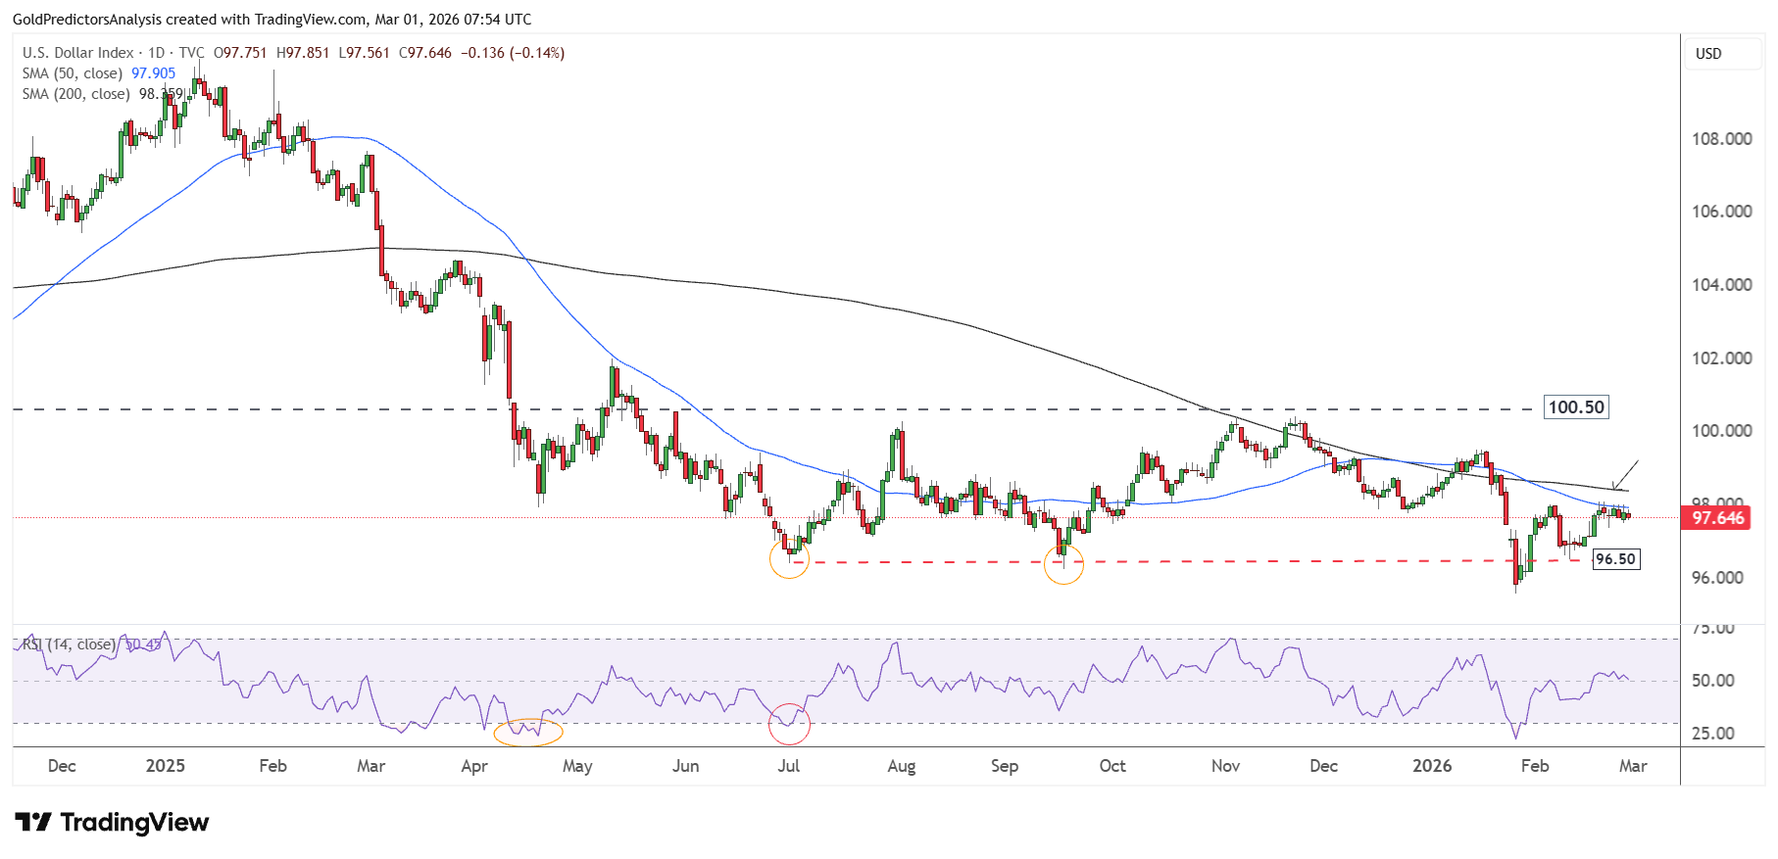Click the Aug time axis label
This screenshot has width=1778, height=859.
click(902, 766)
